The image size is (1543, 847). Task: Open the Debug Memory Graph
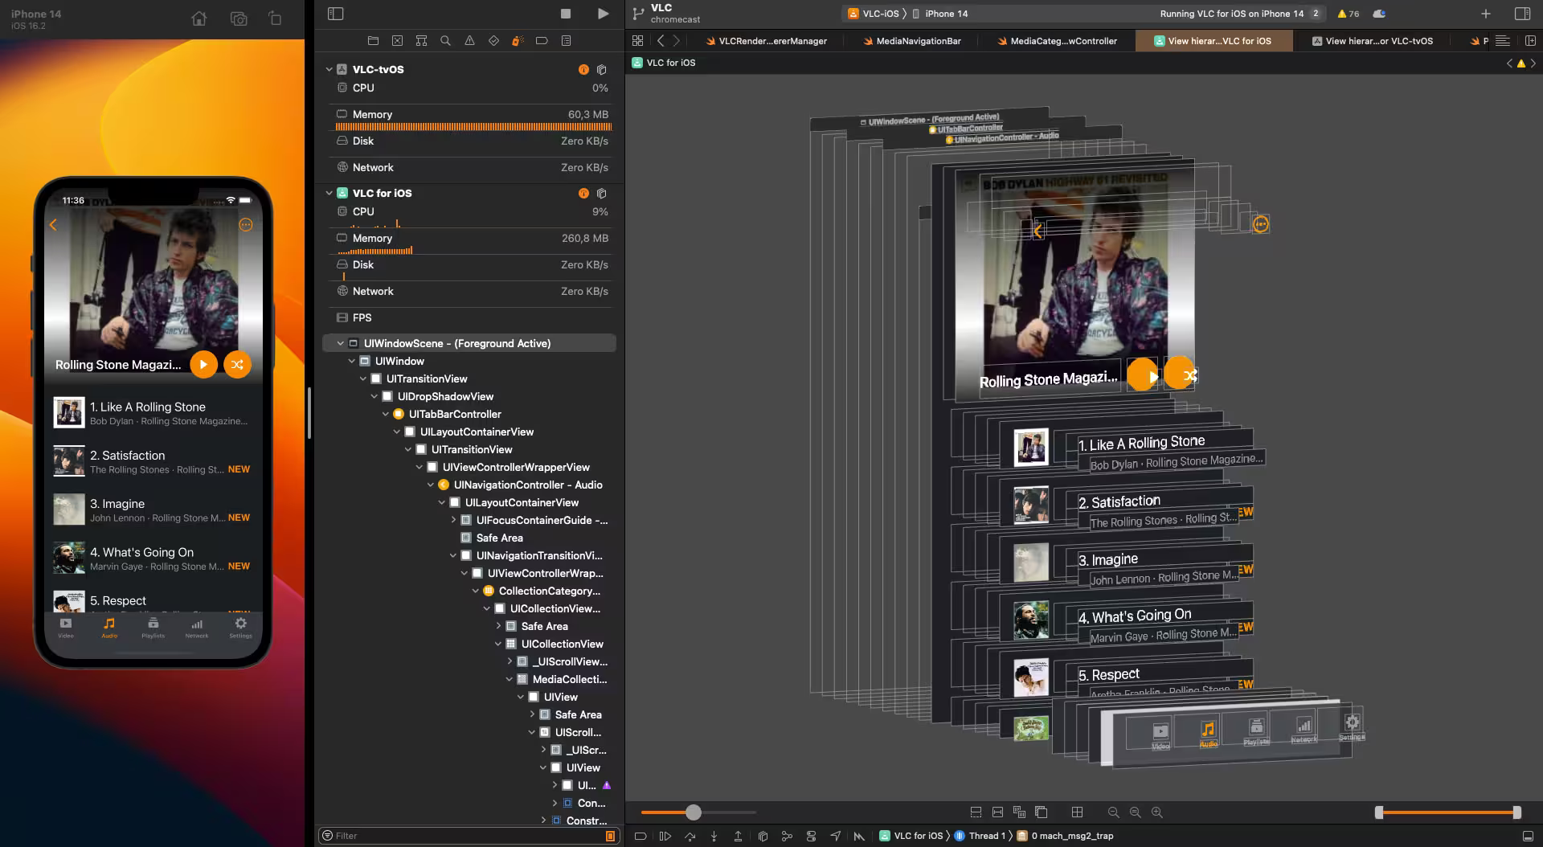coord(787,836)
